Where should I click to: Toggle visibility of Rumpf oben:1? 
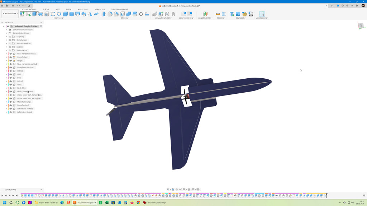point(10,57)
